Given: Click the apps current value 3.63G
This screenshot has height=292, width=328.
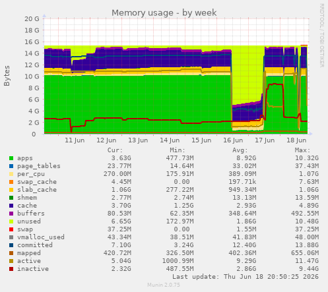Looking at the screenshot, I should click(121, 158).
